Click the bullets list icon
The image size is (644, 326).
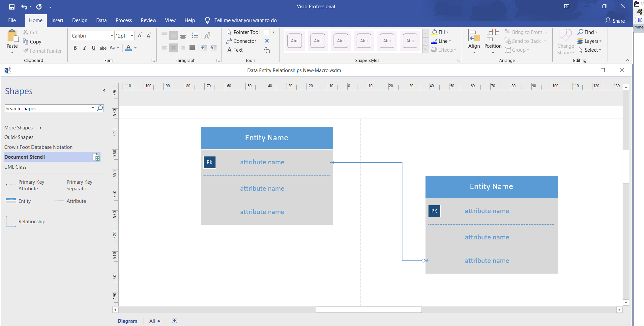[x=195, y=36]
